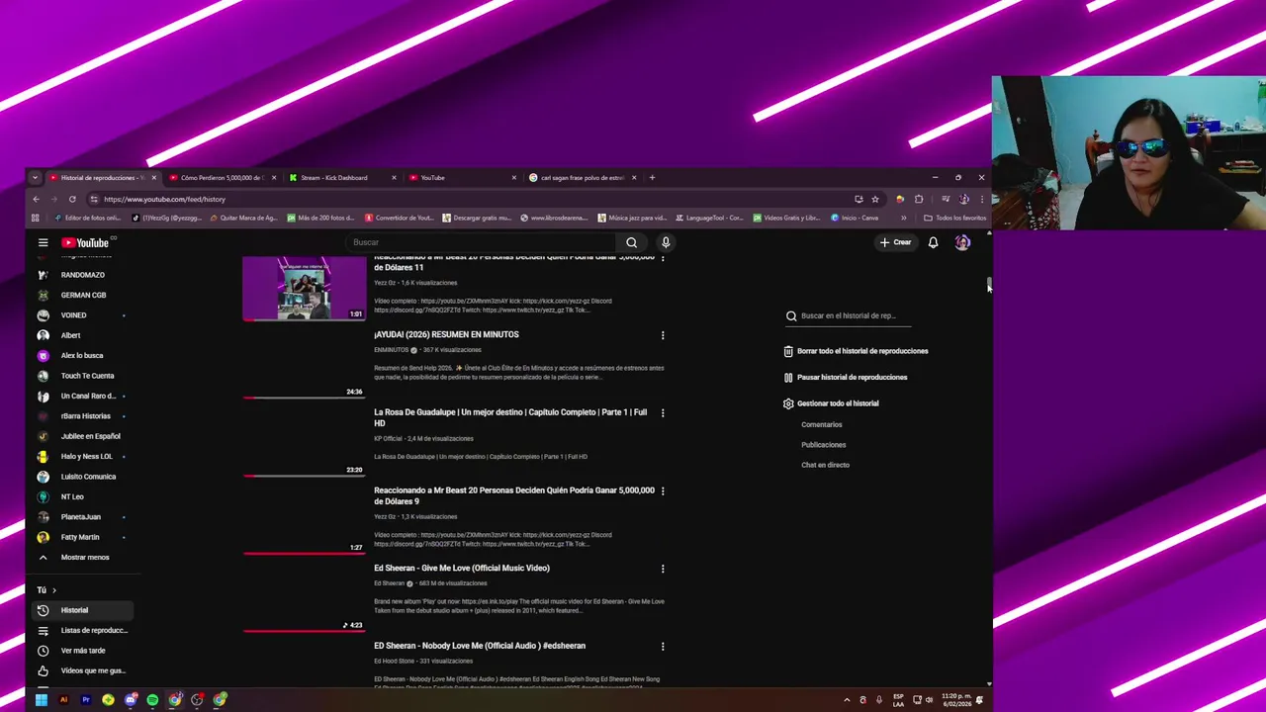Open Videos que me gustan

81,670
